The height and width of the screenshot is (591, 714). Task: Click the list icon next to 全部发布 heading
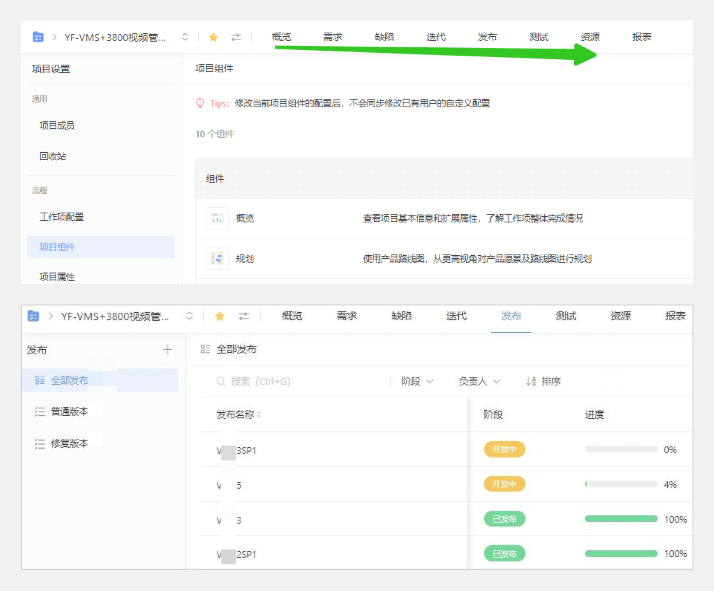(205, 349)
